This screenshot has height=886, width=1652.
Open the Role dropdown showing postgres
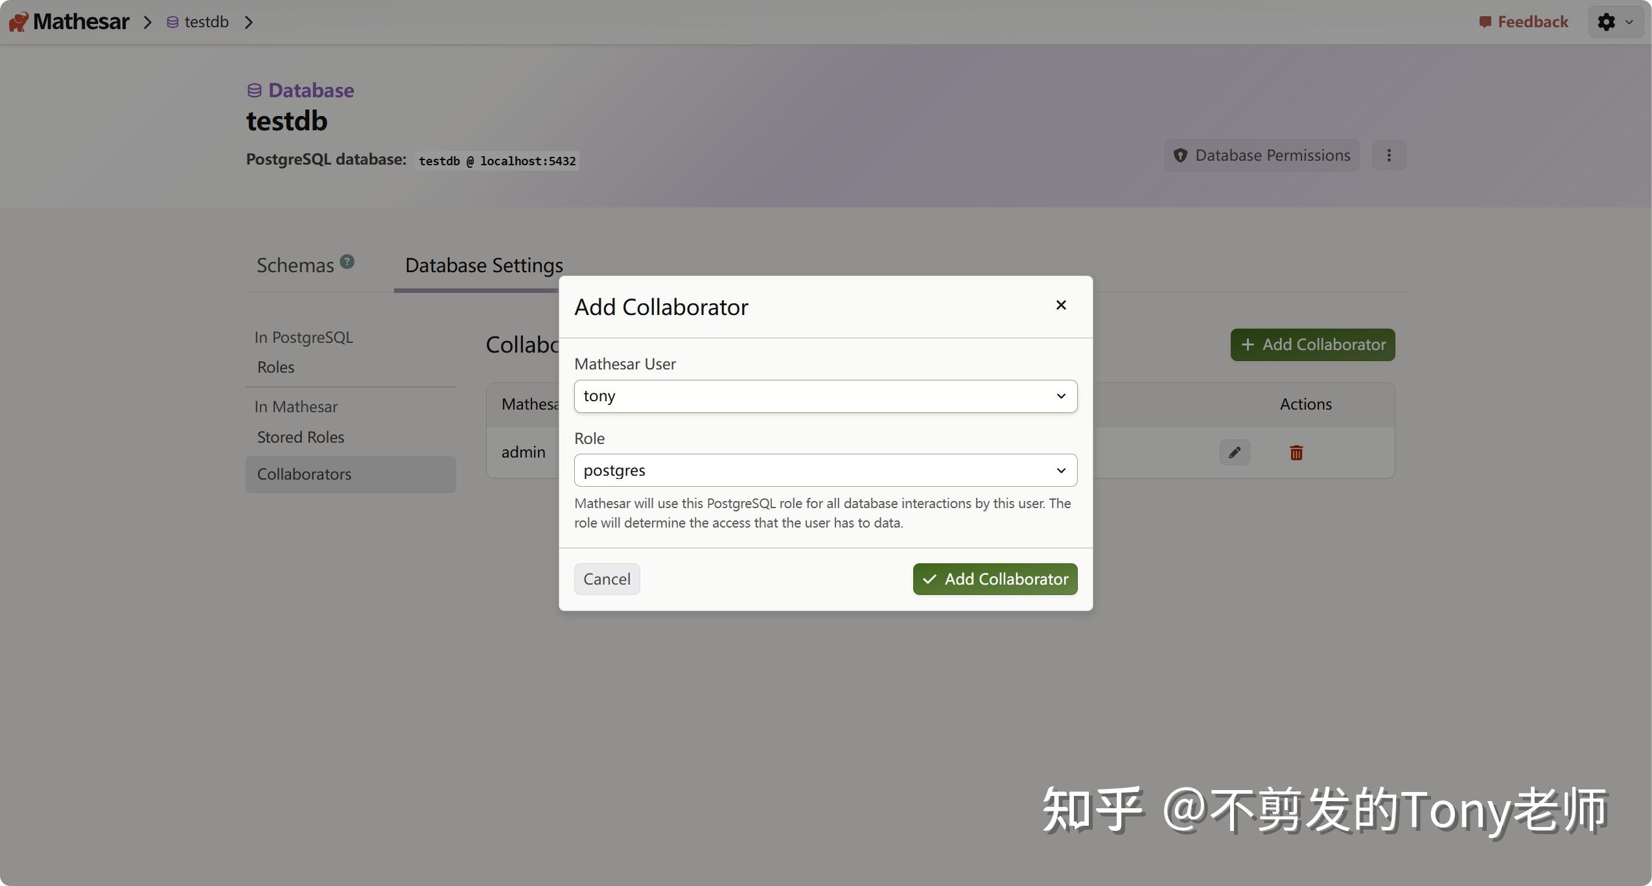click(x=824, y=470)
